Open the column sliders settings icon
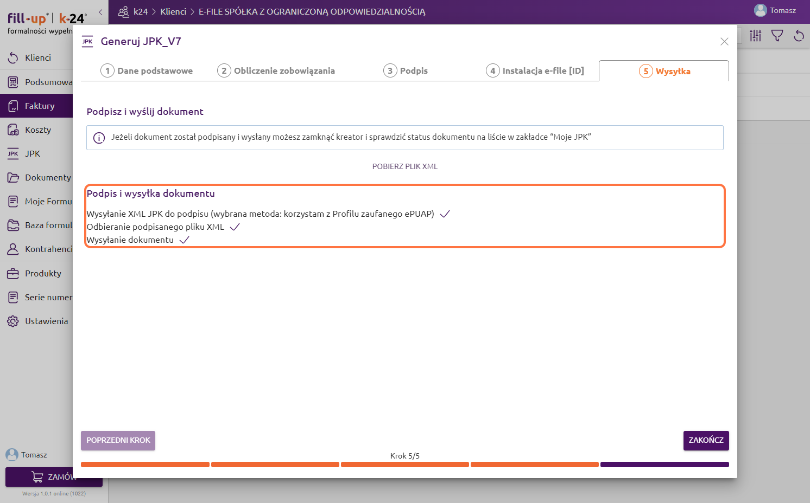810x503 pixels. [756, 36]
